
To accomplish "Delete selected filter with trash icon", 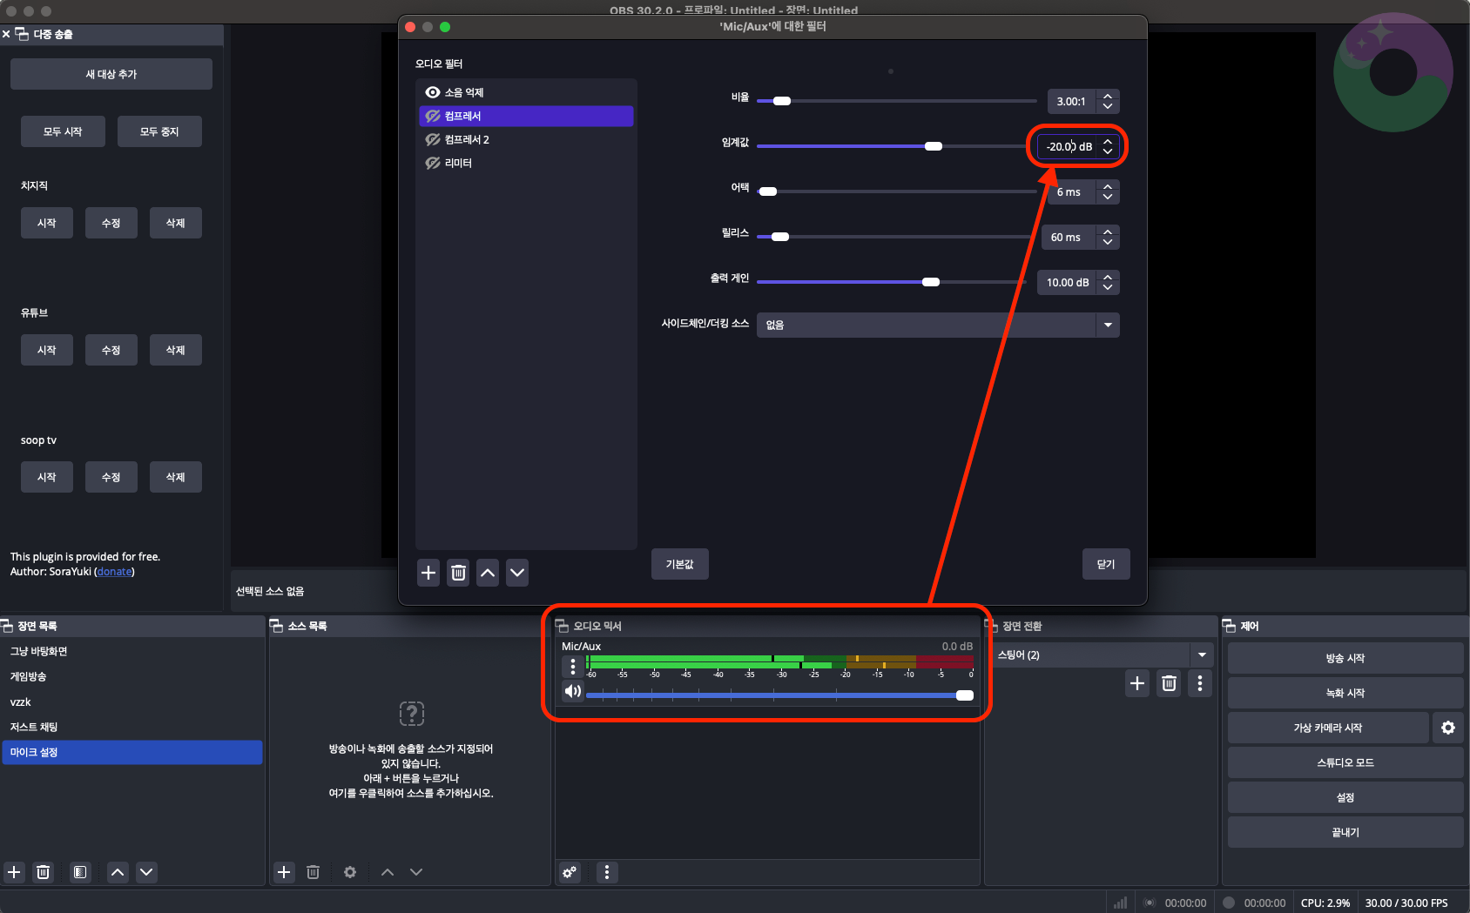I will coord(458,573).
